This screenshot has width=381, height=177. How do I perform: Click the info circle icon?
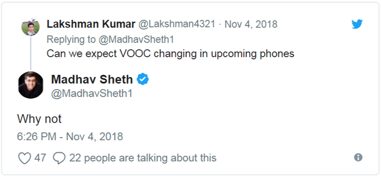358,157
